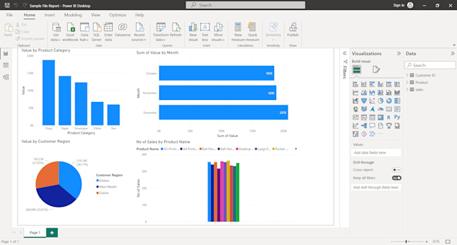
Task: Switch to Optimize ribbon tab
Action: 118,15
